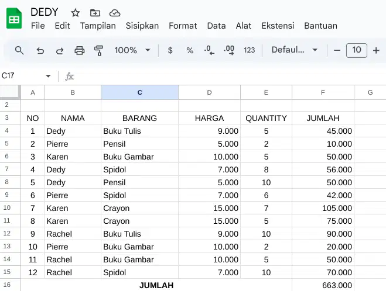The image size is (386, 291).
Task: Click Rachel cell in row 12
Action: [73, 234]
